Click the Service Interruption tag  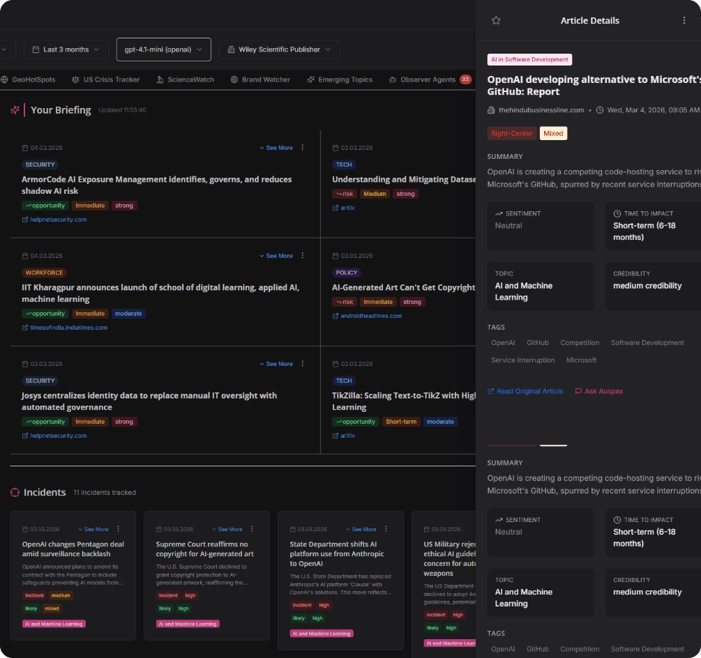pos(522,360)
